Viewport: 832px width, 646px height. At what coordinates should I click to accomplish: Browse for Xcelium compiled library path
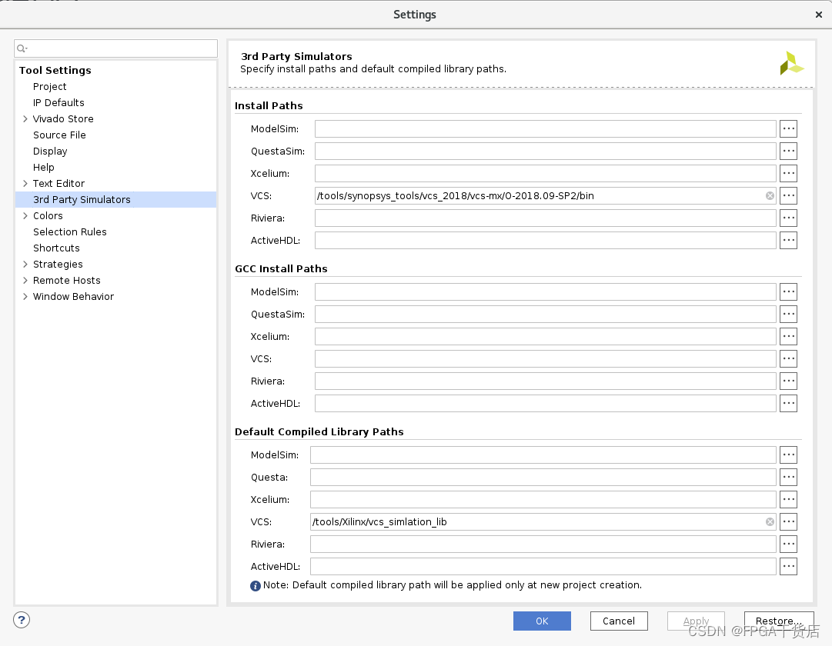[x=788, y=499]
